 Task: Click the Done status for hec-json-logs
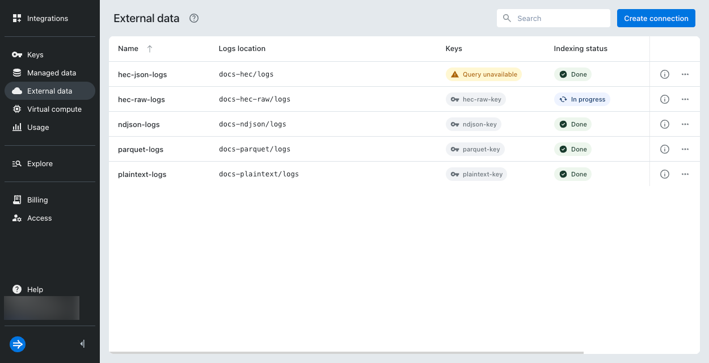click(x=573, y=74)
